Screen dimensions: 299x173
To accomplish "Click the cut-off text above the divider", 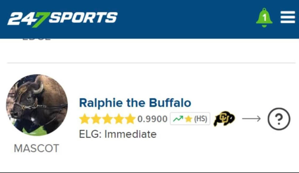I will click(x=36, y=39).
